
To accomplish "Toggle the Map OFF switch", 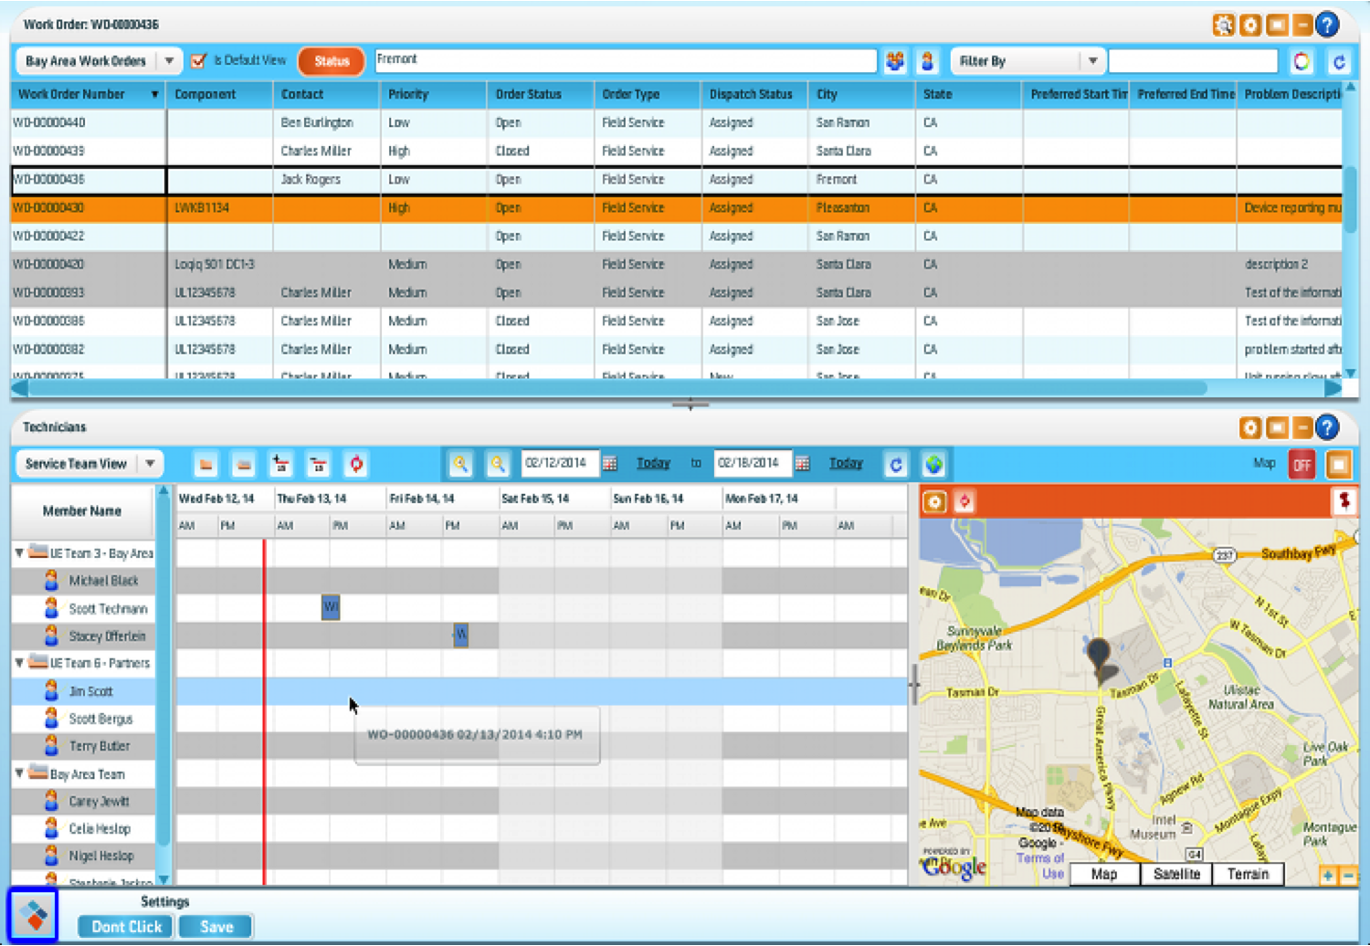I will tap(1301, 465).
